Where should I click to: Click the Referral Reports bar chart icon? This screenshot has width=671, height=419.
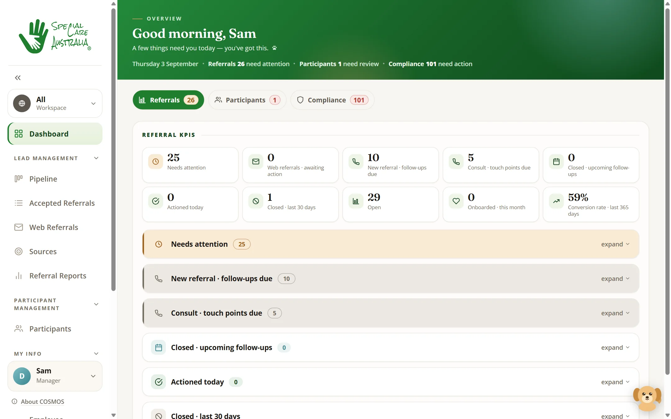click(x=19, y=276)
